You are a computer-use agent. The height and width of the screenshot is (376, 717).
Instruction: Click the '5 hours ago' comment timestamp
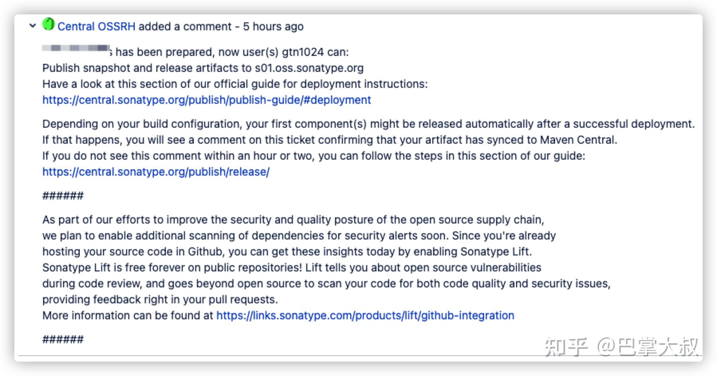(273, 26)
